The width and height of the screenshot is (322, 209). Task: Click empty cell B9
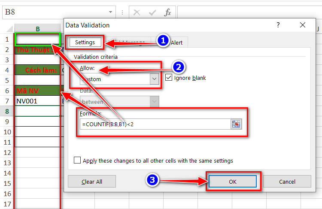(x=38, y=121)
